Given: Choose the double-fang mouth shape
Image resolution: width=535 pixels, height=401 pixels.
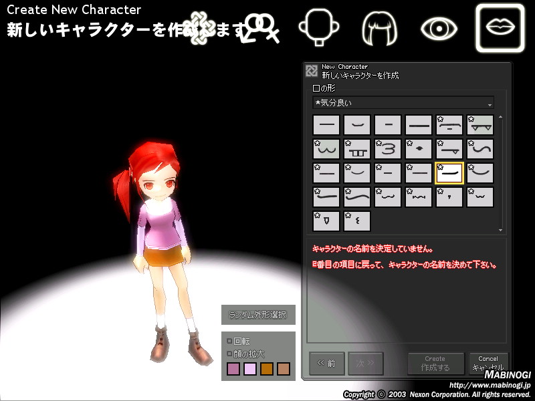Looking at the screenshot, I should 479,125.
